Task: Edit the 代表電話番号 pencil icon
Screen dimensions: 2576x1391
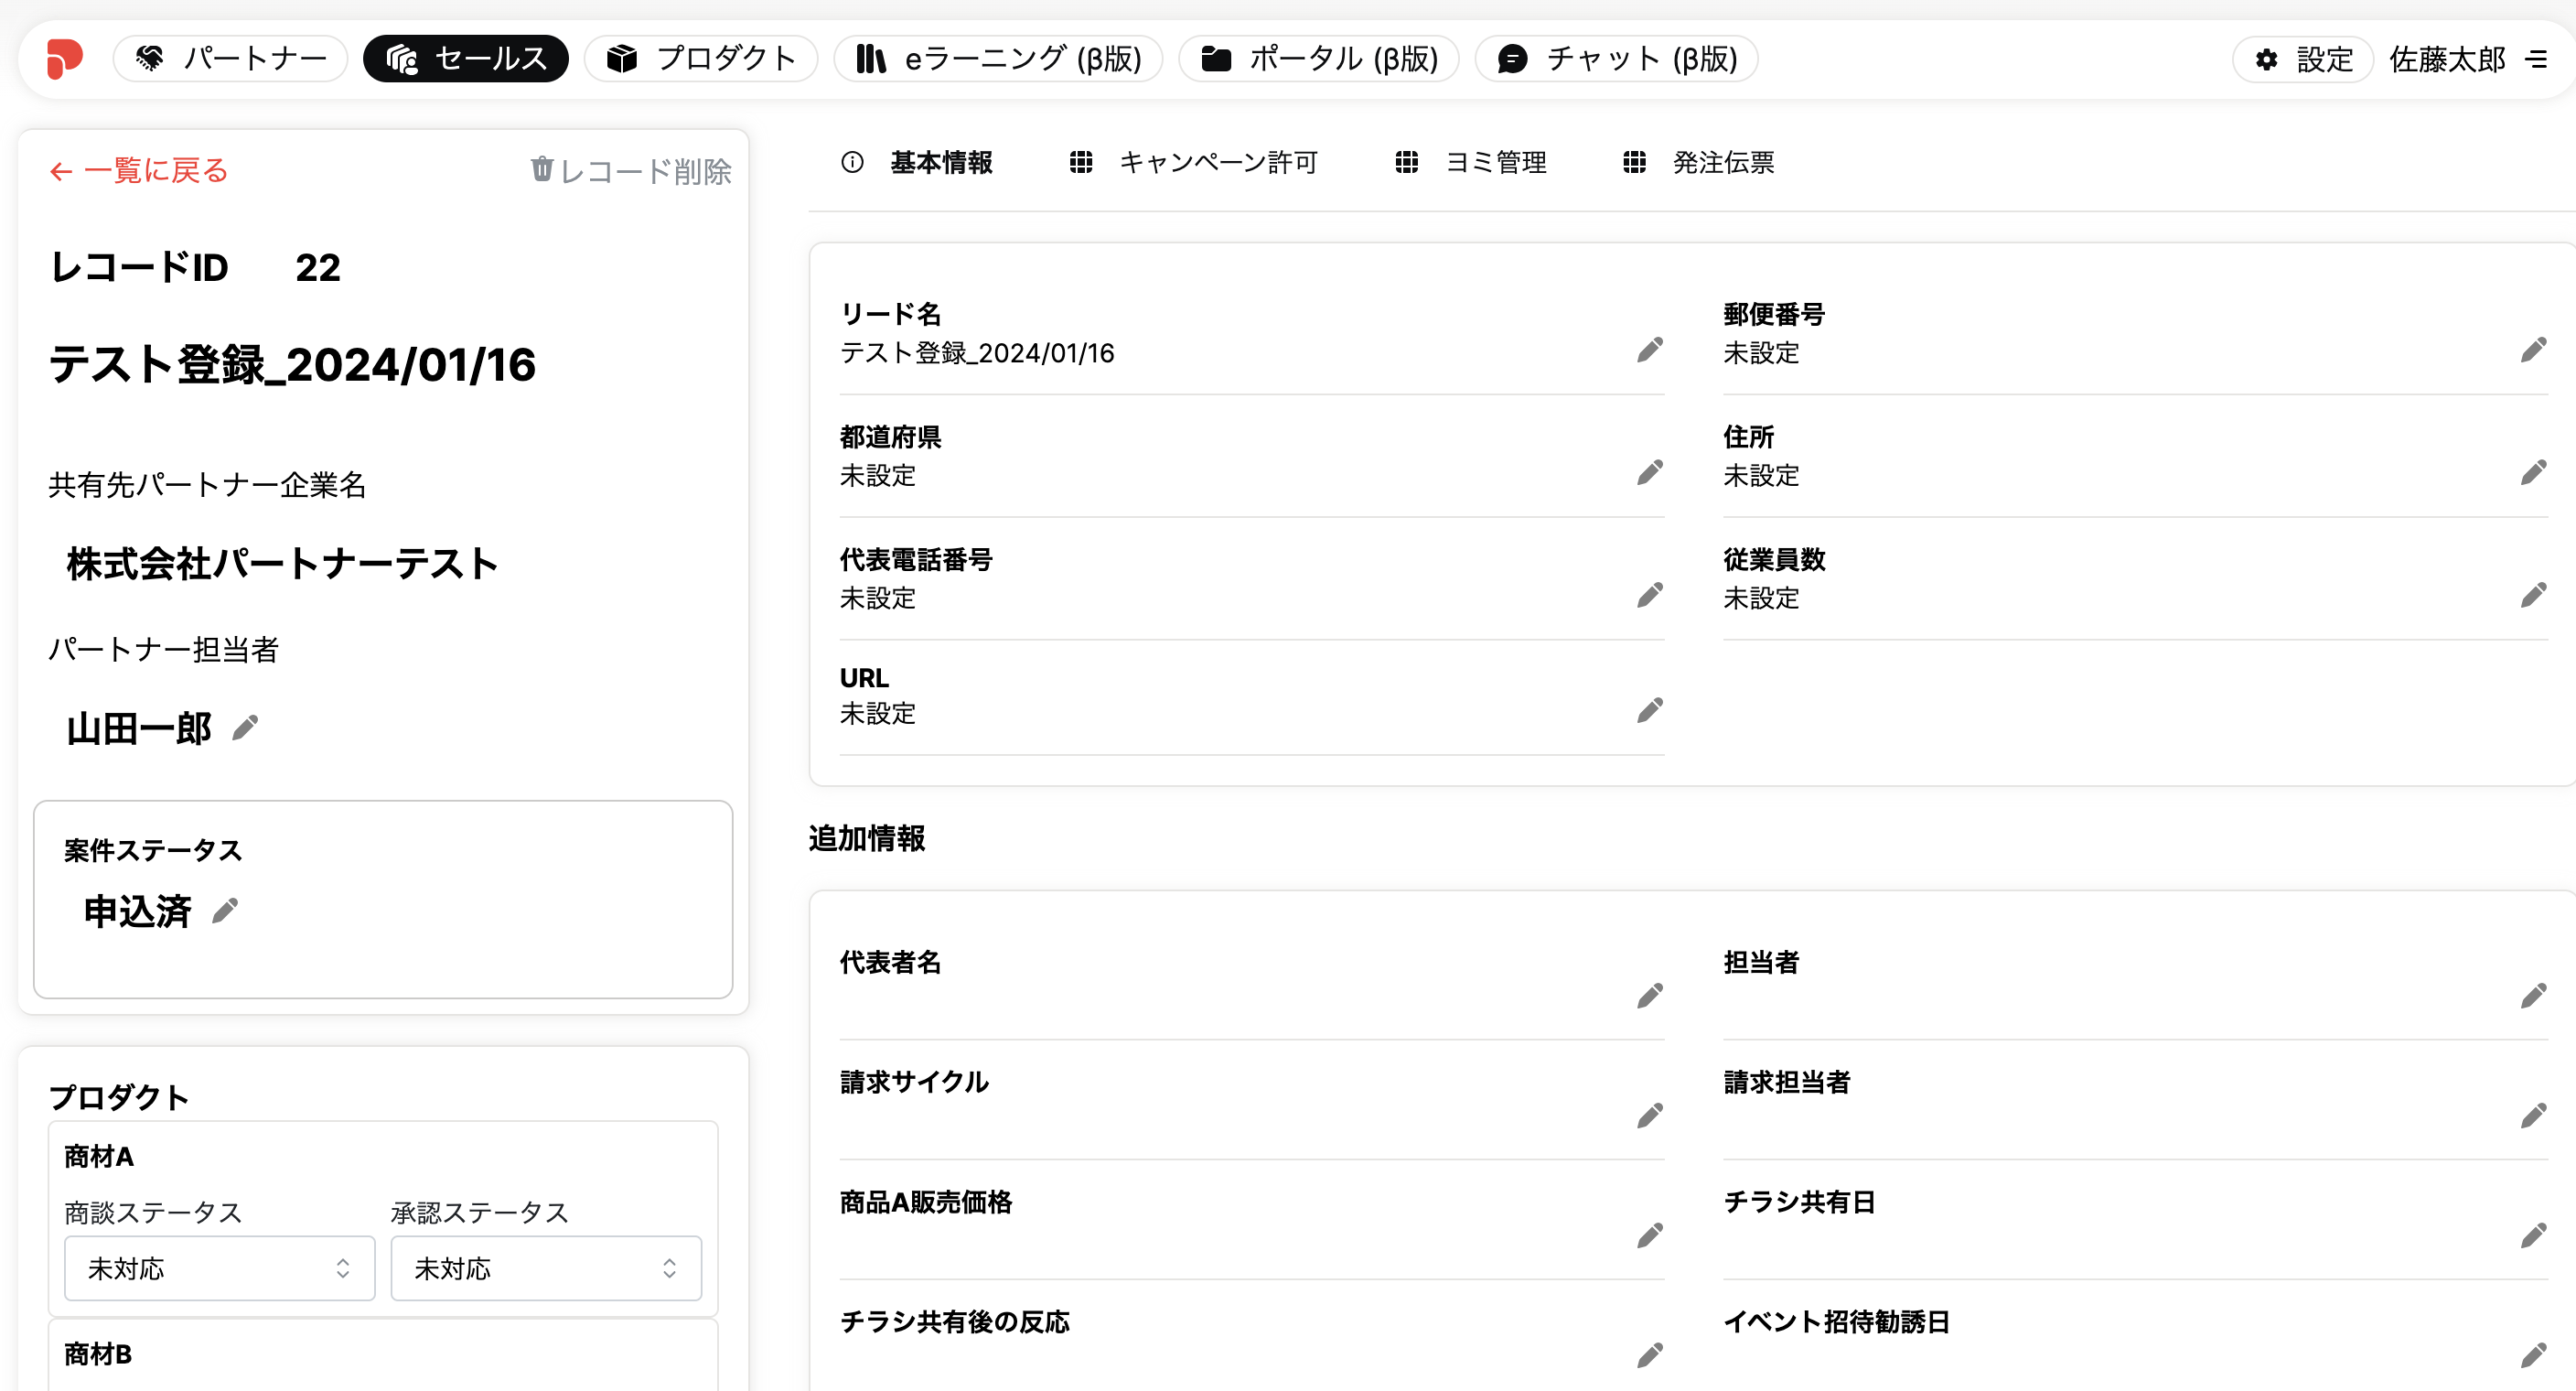Action: (1650, 596)
